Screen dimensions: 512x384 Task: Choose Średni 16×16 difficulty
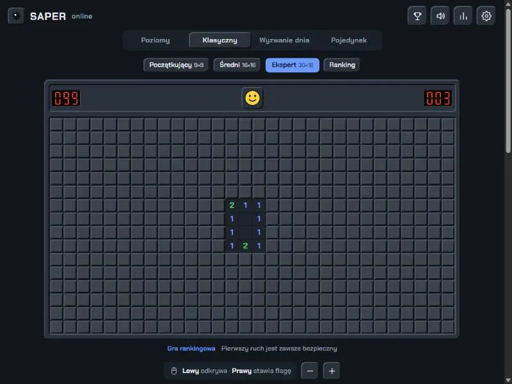pos(237,65)
